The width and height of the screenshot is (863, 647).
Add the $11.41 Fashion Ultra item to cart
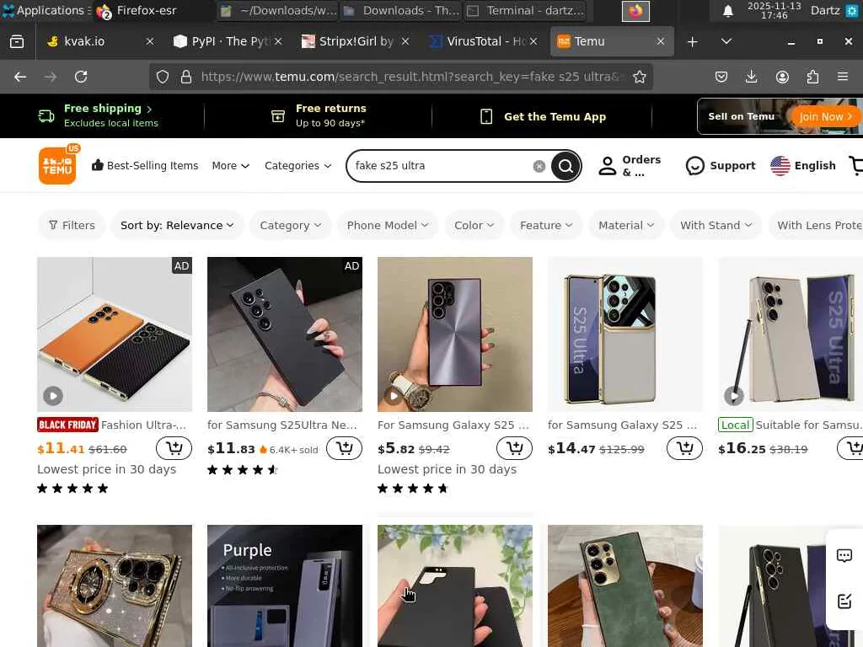click(x=174, y=448)
